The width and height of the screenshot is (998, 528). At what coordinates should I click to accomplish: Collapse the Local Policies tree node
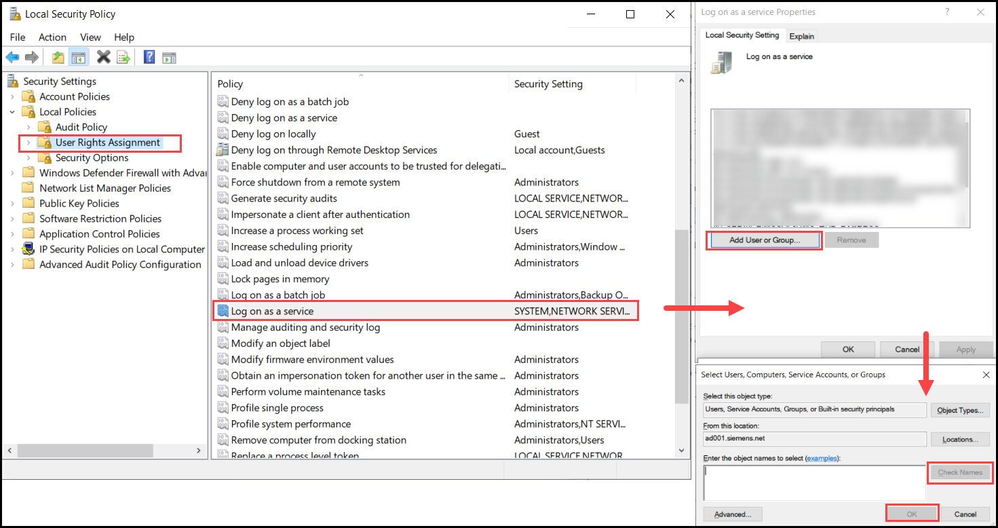click(12, 112)
